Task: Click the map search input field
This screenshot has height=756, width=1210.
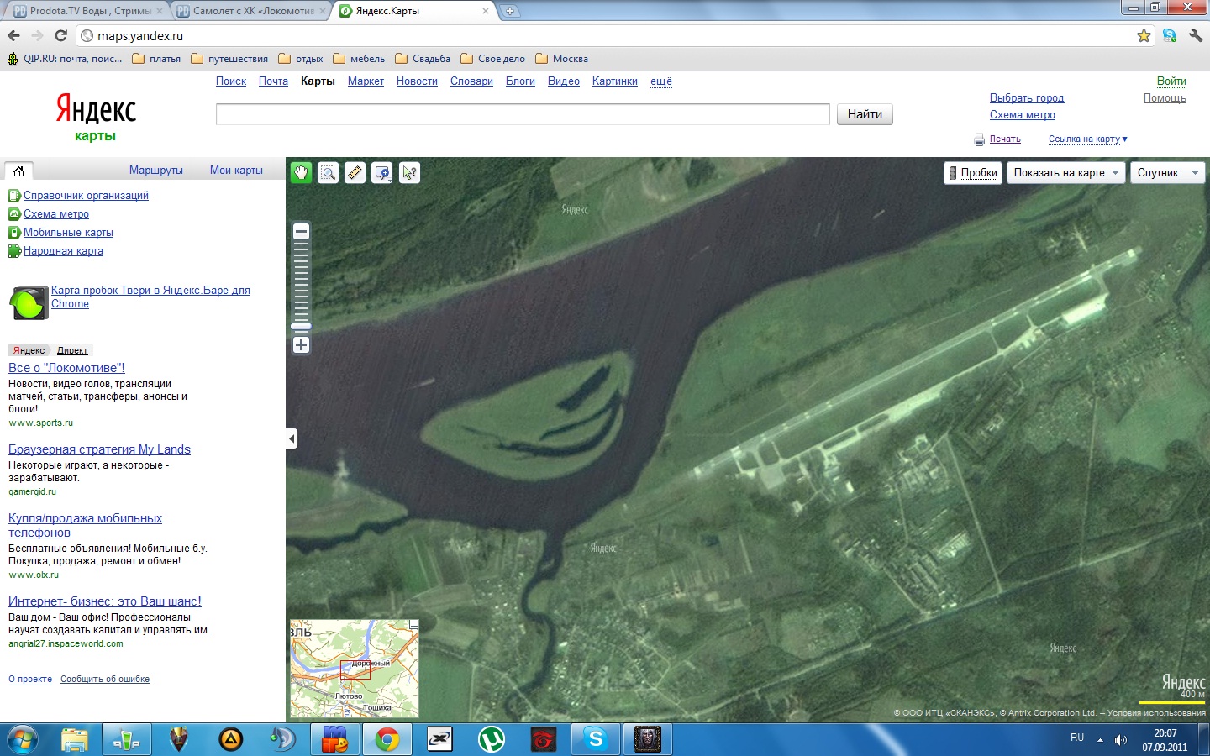Action: coord(522,114)
